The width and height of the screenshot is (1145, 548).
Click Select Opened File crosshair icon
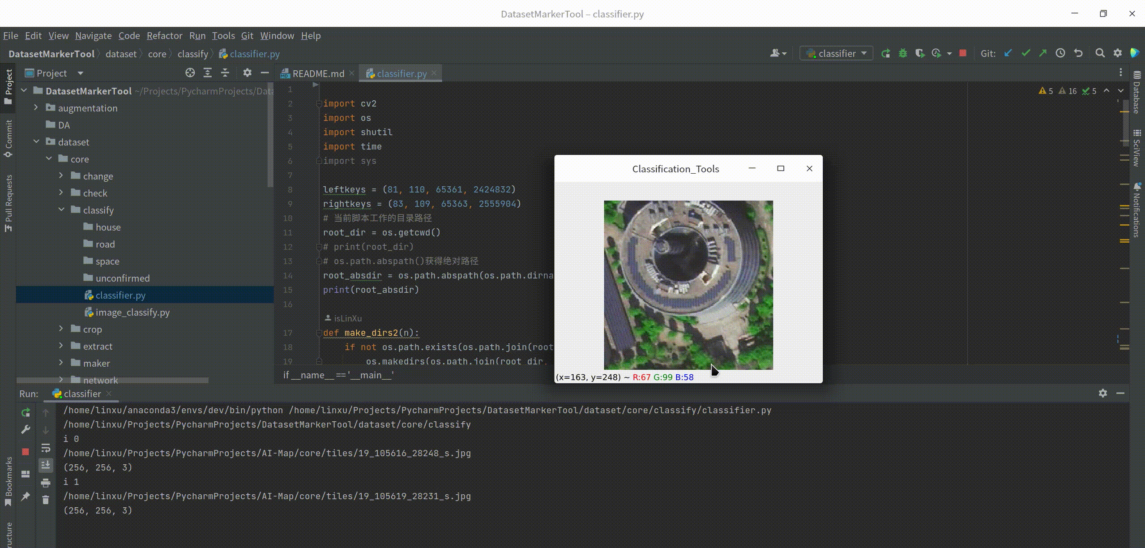(x=190, y=73)
